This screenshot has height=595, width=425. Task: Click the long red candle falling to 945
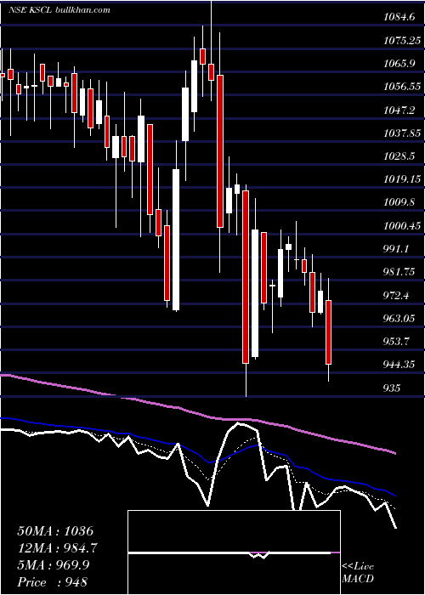246,277
